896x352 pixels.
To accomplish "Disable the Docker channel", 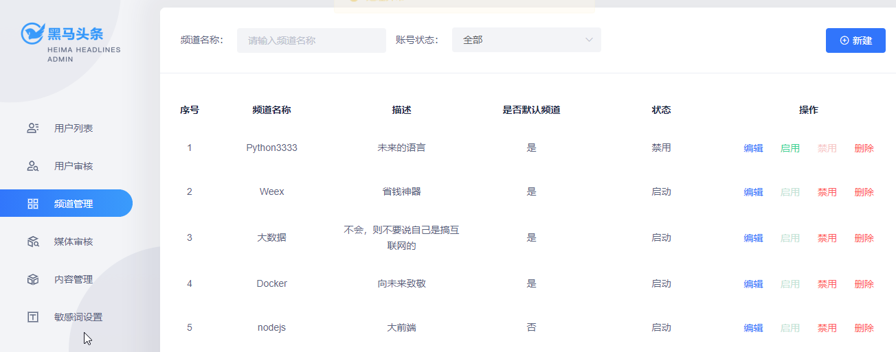I will click(x=827, y=284).
